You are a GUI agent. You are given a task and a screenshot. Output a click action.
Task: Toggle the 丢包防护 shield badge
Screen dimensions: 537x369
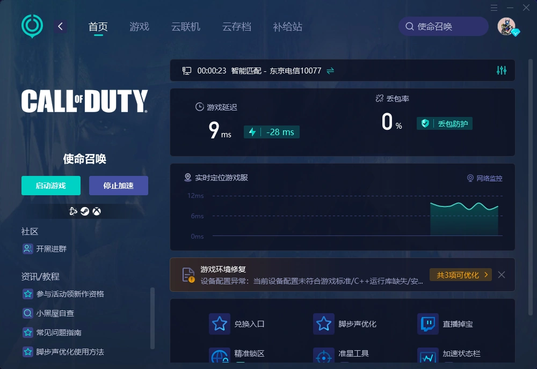pos(445,123)
